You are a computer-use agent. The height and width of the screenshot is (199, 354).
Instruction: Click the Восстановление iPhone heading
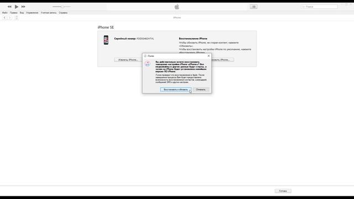coord(193,39)
